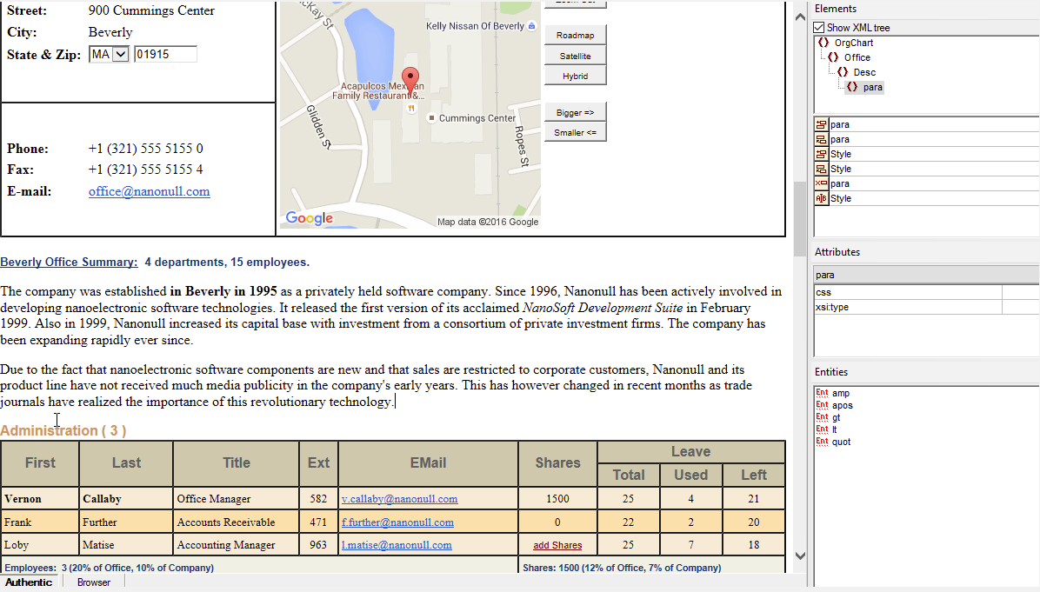Click the fax number ending in 5155 4
The height and width of the screenshot is (592, 1040).
pos(145,170)
